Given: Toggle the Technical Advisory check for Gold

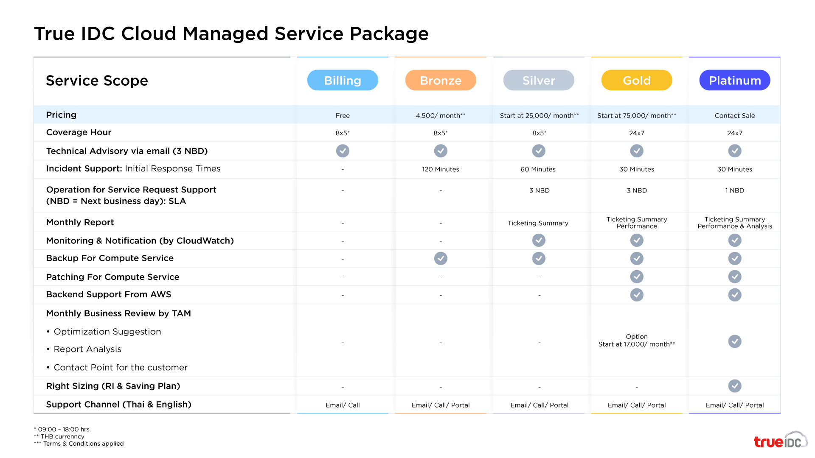Looking at the screenshot, I should tap(636, 151).
